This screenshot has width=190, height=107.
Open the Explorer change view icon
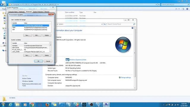(176, 9)
